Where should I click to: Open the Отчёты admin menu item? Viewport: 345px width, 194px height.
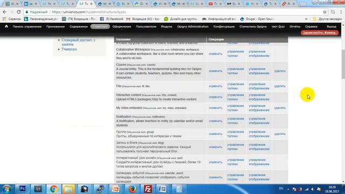coord(295,26)
